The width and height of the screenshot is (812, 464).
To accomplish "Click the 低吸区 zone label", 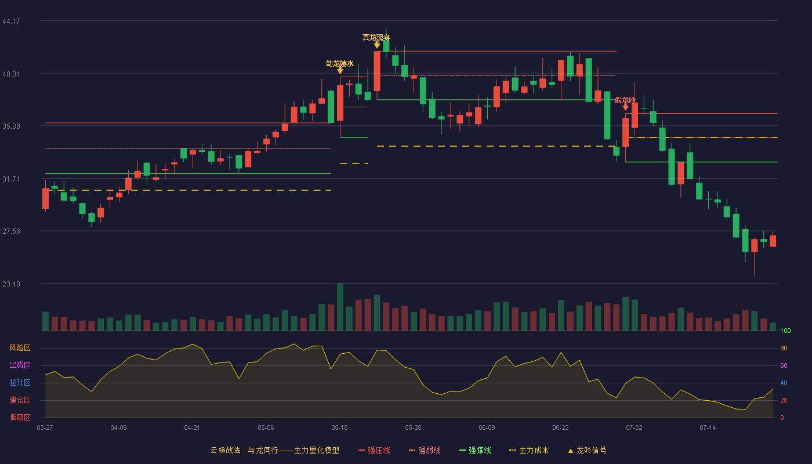I will tap(20, 417).
